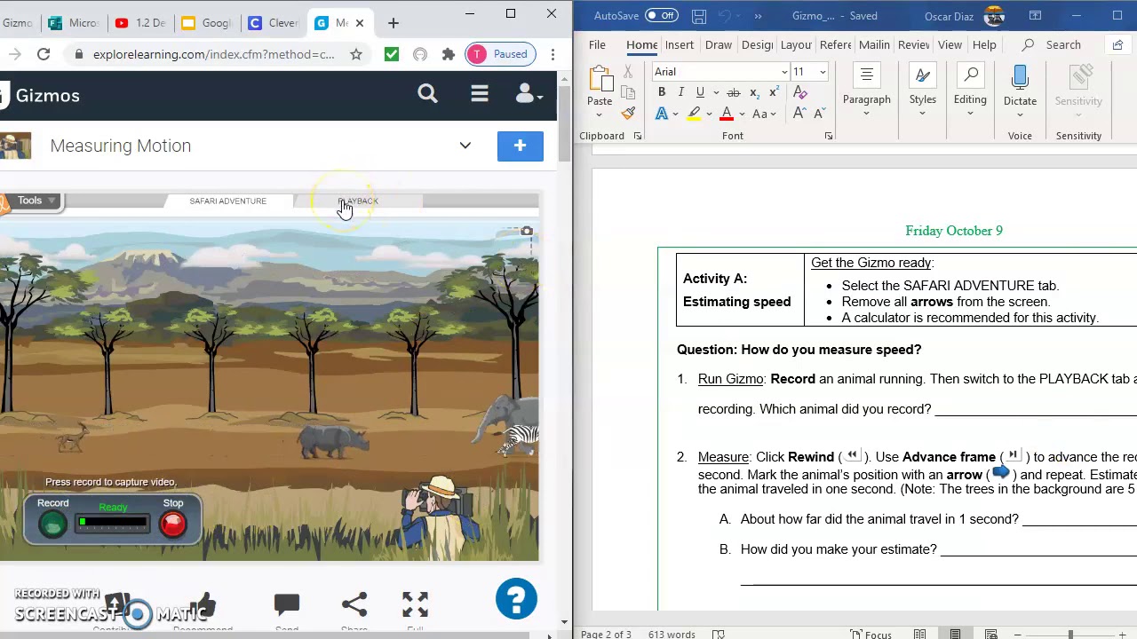This screenshot has width=1137, height=639.
Task: Open the View ribbon tab
Action: (x=950, y=44)
